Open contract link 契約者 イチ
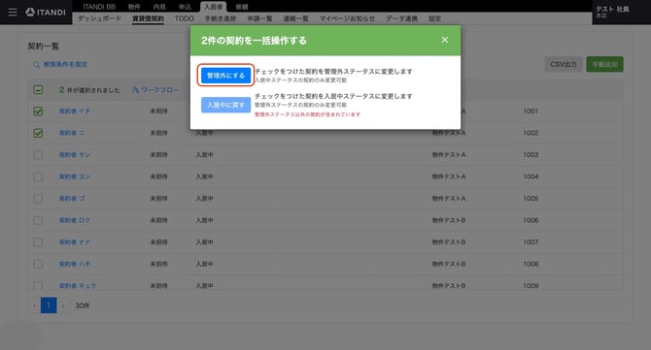 pyautogui.click(x=74, y=111)
